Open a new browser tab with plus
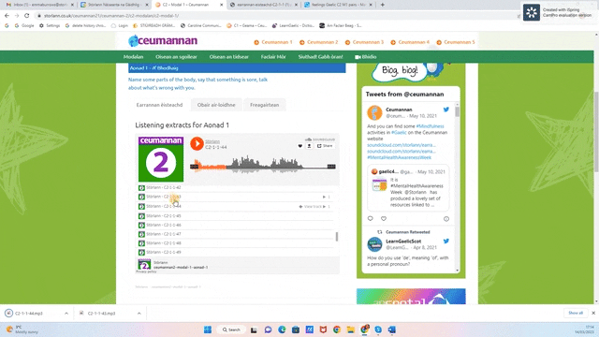This screenshot has height=337, width=599. (383, 5)
